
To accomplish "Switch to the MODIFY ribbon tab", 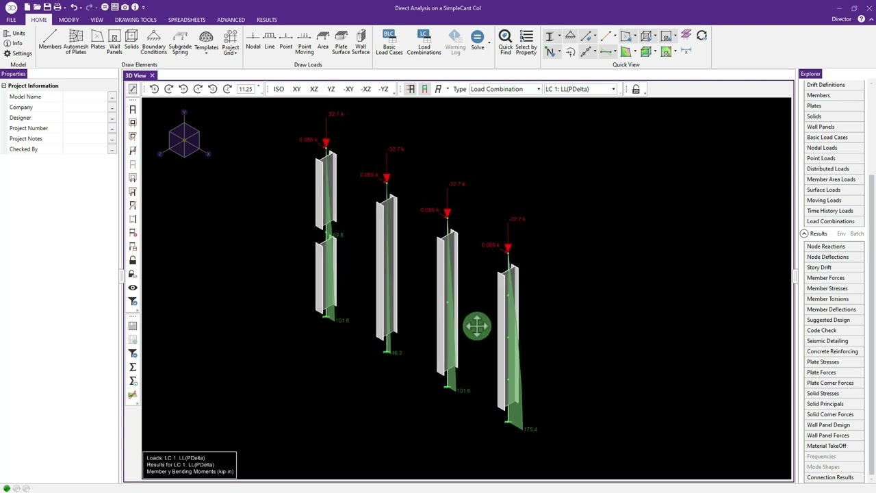I will pyautogui.click(x=68, y=20).
